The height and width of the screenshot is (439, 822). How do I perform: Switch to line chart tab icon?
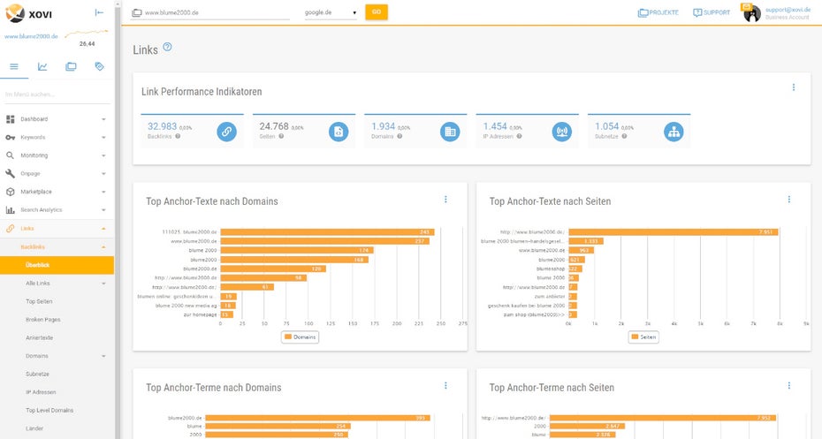tap(42, 66)
